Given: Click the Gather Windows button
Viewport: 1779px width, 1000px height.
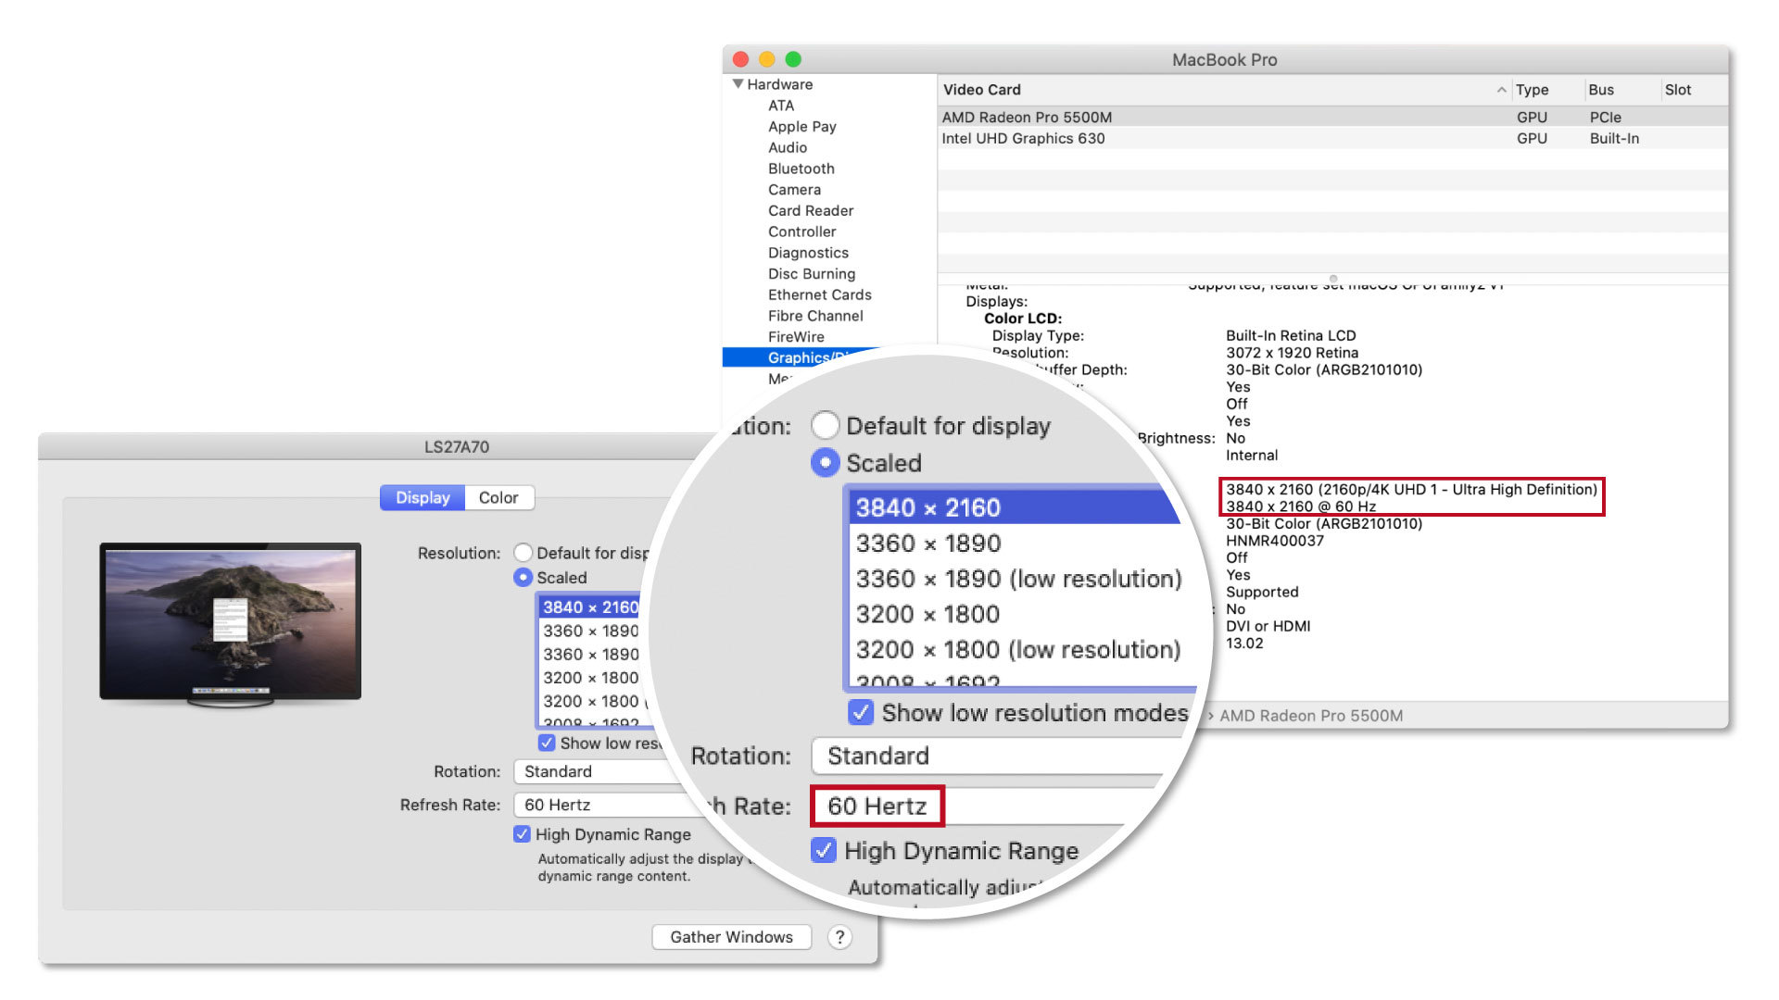Looking at the screenshot, I should [x=731, y=937].
